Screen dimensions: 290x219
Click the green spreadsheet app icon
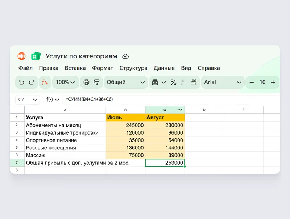[x=36, y=56]
